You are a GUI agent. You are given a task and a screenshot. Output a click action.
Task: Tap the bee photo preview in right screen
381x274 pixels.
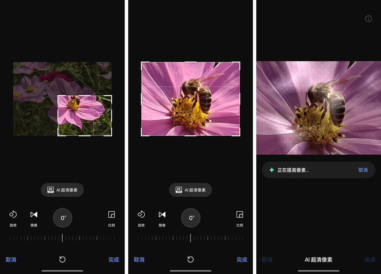(318, 108)
